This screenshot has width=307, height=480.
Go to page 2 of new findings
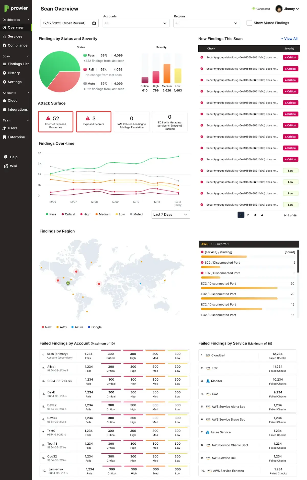[x=248, y=215]
